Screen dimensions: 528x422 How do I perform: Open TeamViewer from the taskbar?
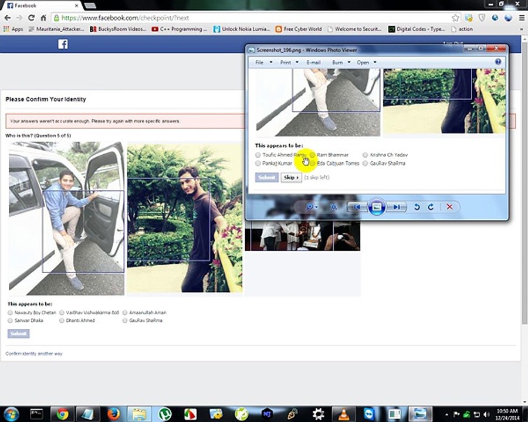pyautogui.click(x=370, y=414)
